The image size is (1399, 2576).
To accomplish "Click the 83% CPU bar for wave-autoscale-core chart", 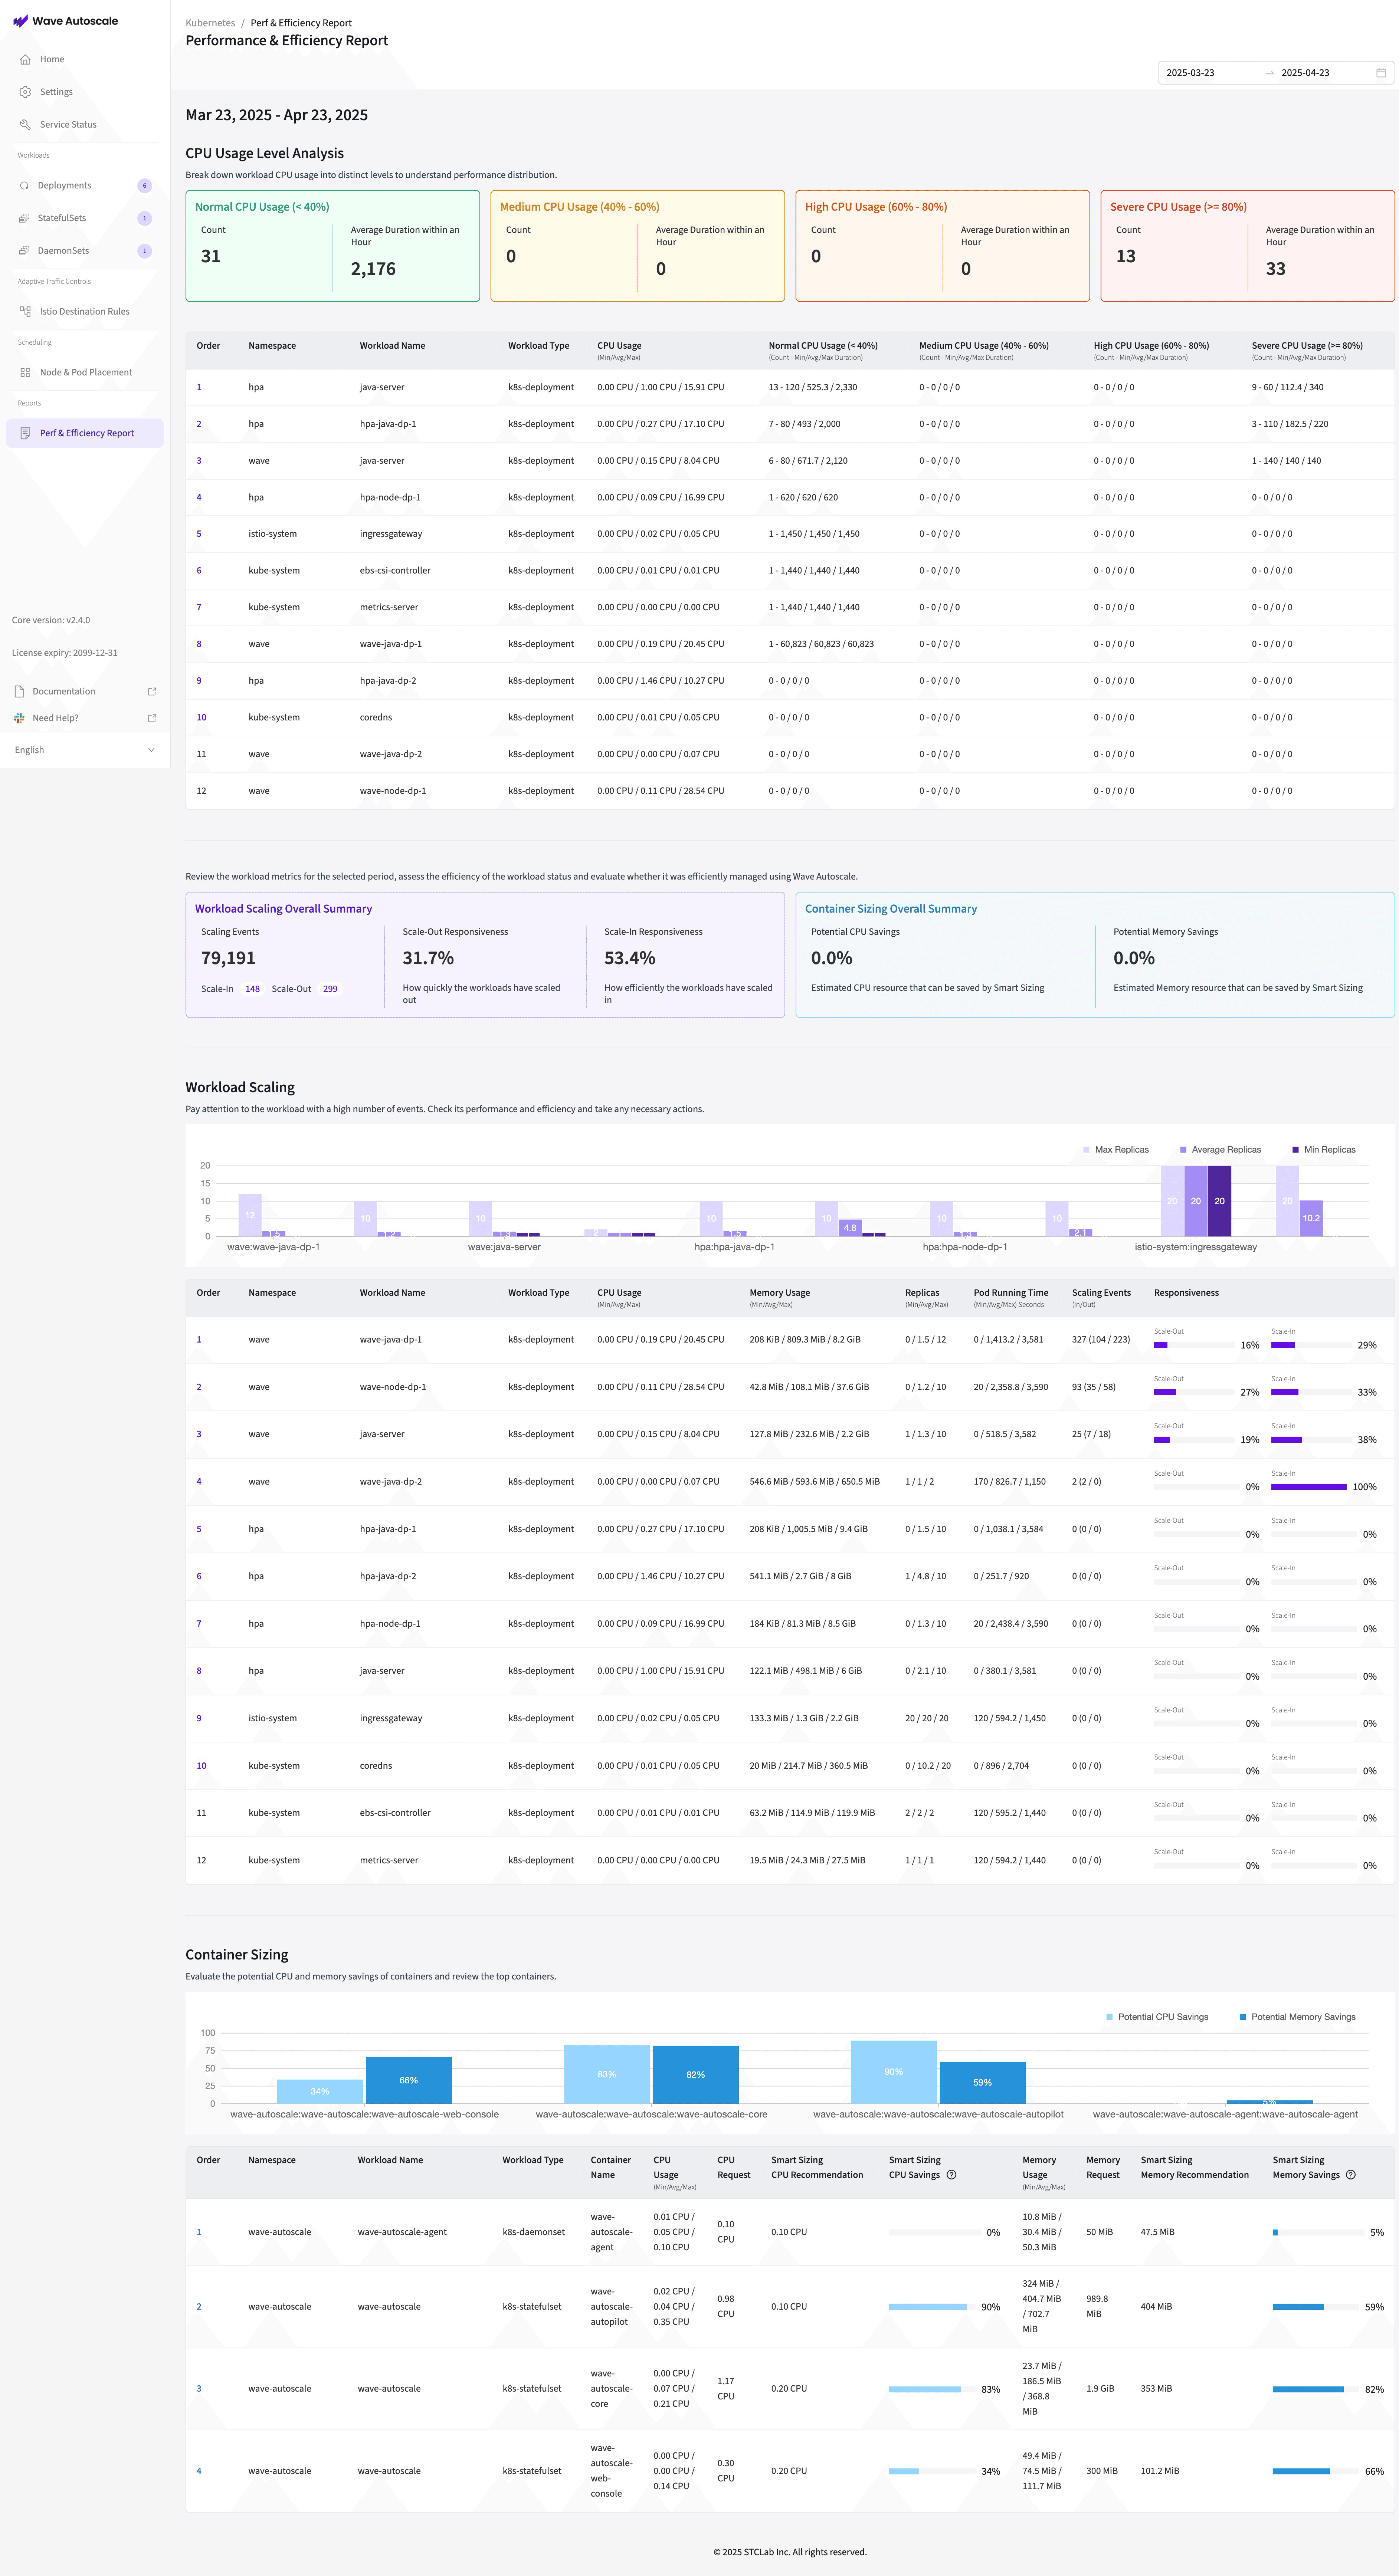I will (607, 2074).
